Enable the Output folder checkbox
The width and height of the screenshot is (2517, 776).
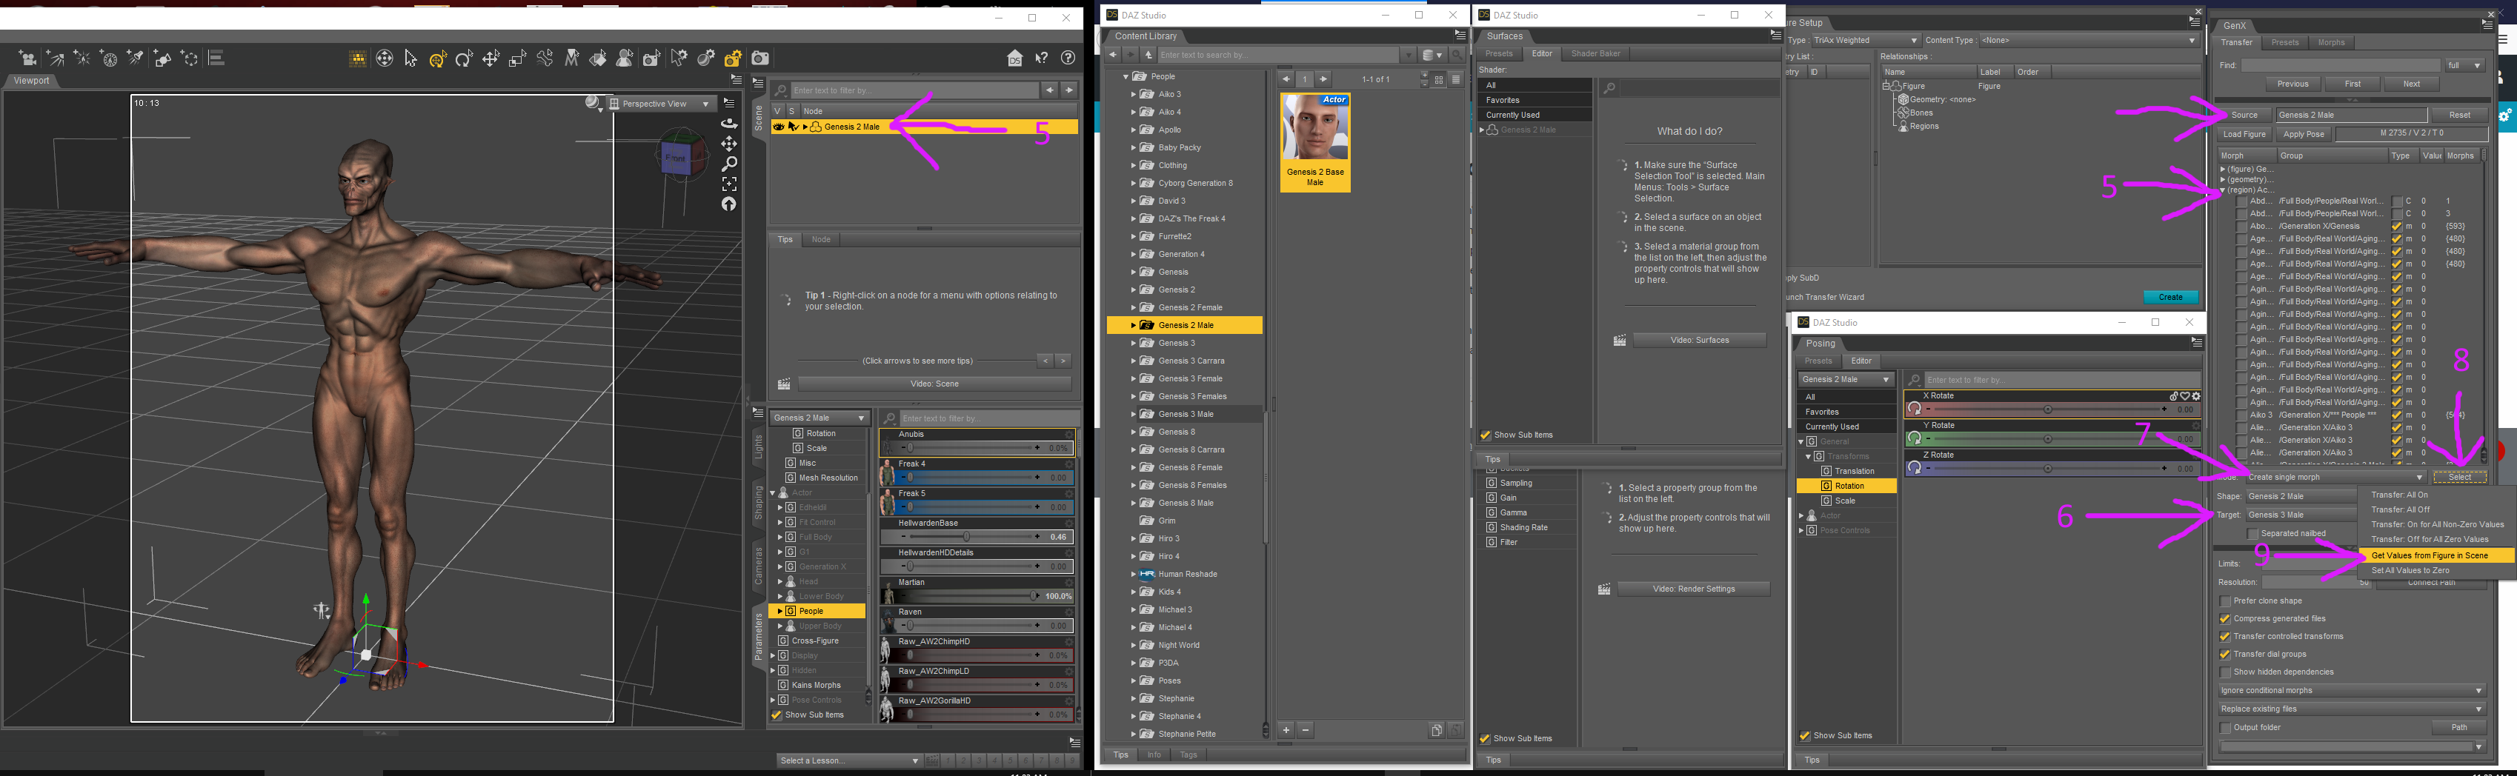[2226, 728]
